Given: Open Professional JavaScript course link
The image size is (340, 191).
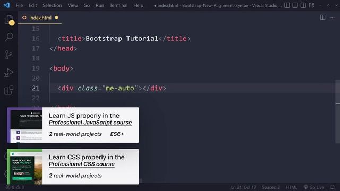Looking at the screenshot, I should click(x=90, y=123).
